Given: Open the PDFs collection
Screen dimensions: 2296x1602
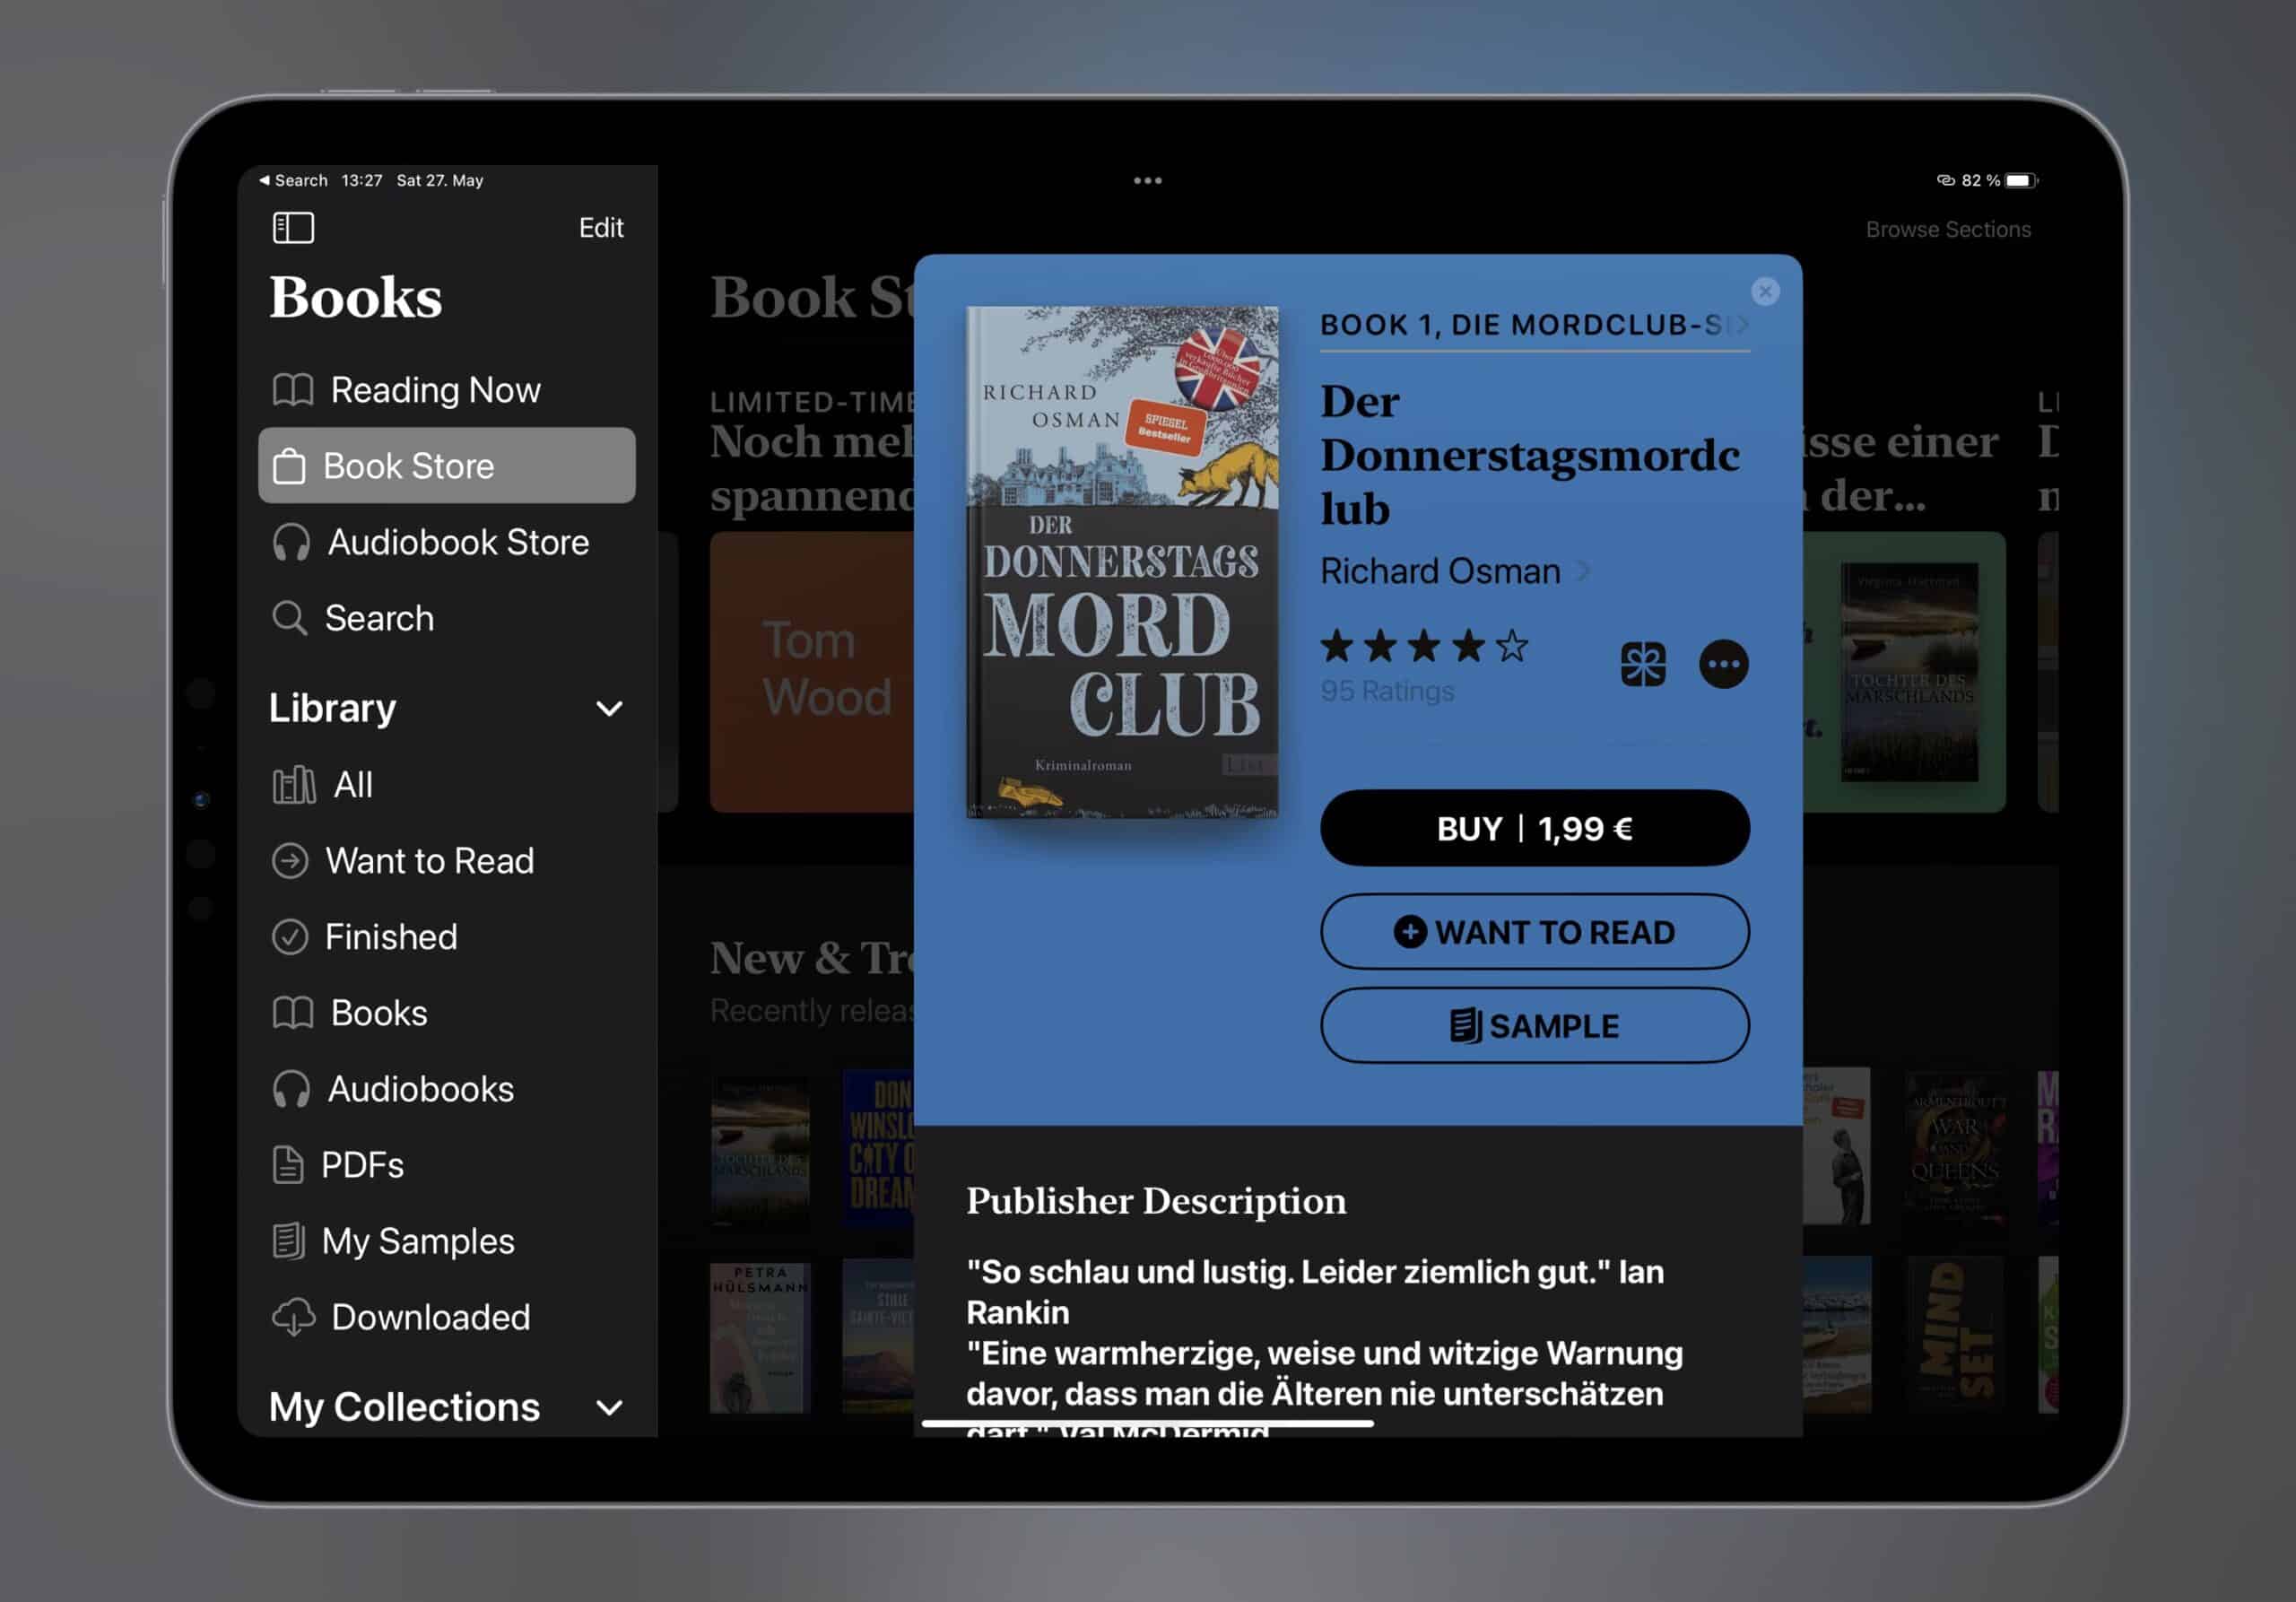Looking at the screenshot, I should [446, 1165].
